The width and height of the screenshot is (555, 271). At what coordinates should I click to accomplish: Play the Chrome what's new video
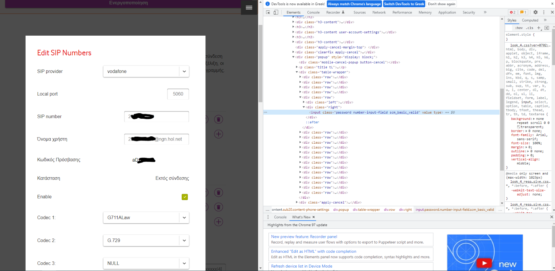484,263
